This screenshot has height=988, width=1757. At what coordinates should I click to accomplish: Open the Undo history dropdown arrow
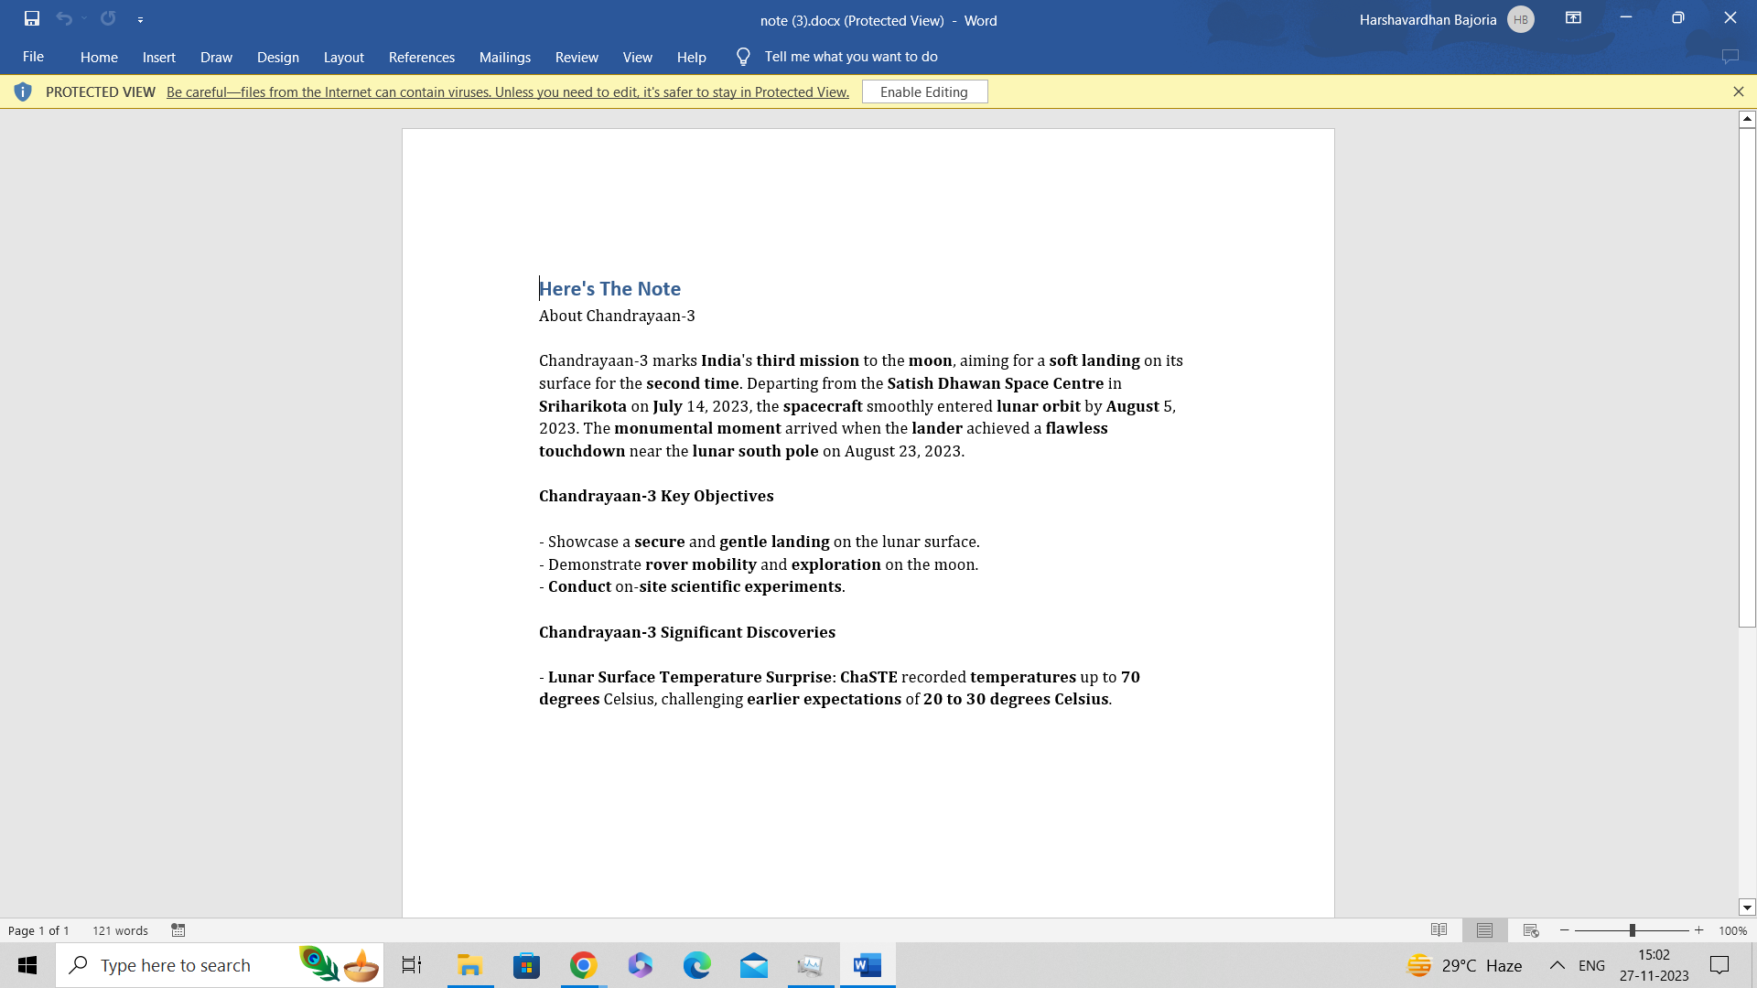pos(84,18)
